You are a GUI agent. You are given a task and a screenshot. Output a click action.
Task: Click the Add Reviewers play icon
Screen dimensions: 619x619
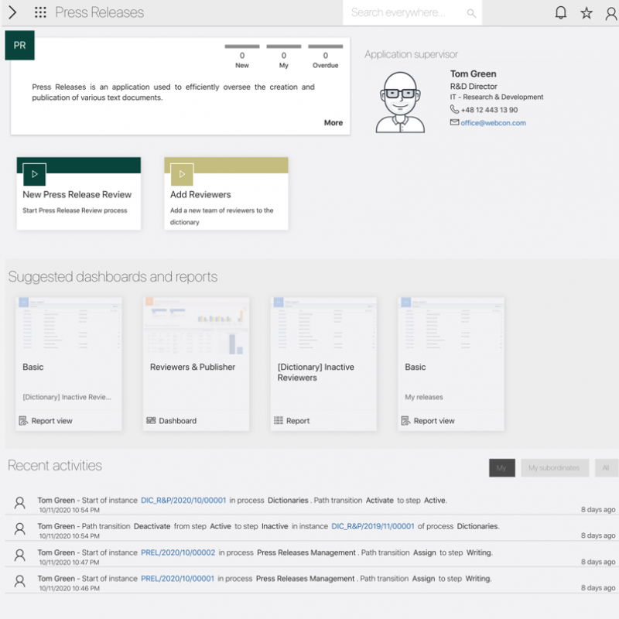pos(182,174)
